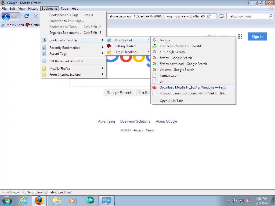
Task: Bookmark page with the star icon
Action: coord(209,16)
